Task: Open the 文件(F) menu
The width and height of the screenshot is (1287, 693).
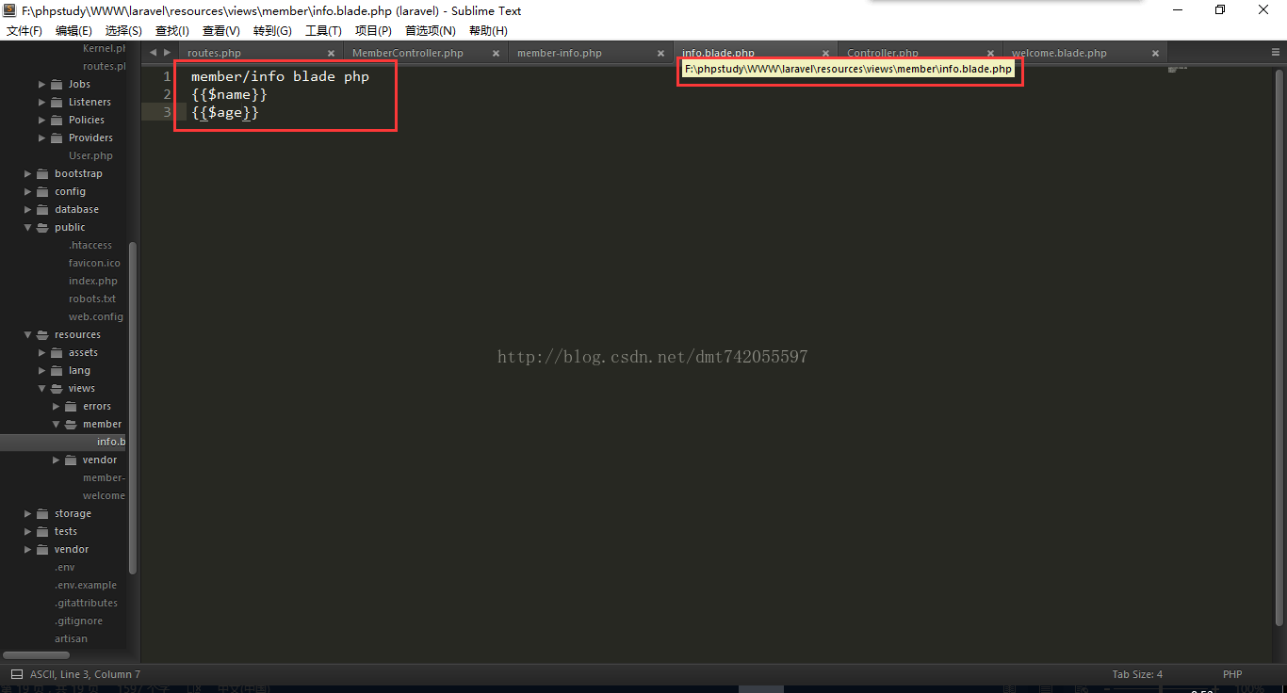Action: (24, 30)
